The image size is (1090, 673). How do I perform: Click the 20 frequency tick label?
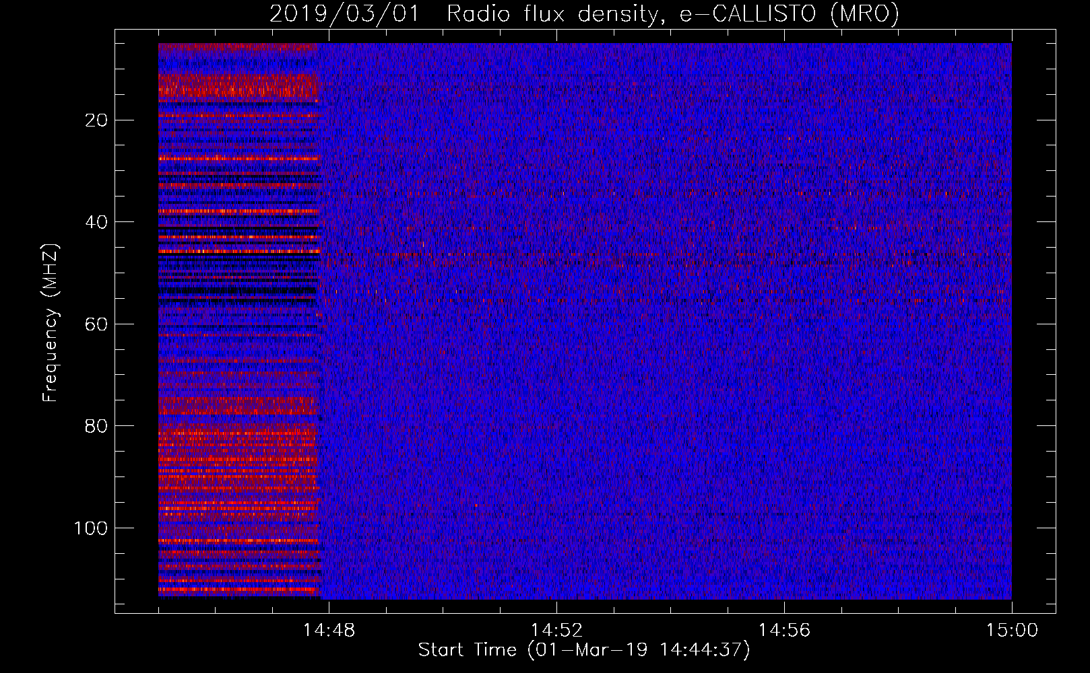(97, 120)
